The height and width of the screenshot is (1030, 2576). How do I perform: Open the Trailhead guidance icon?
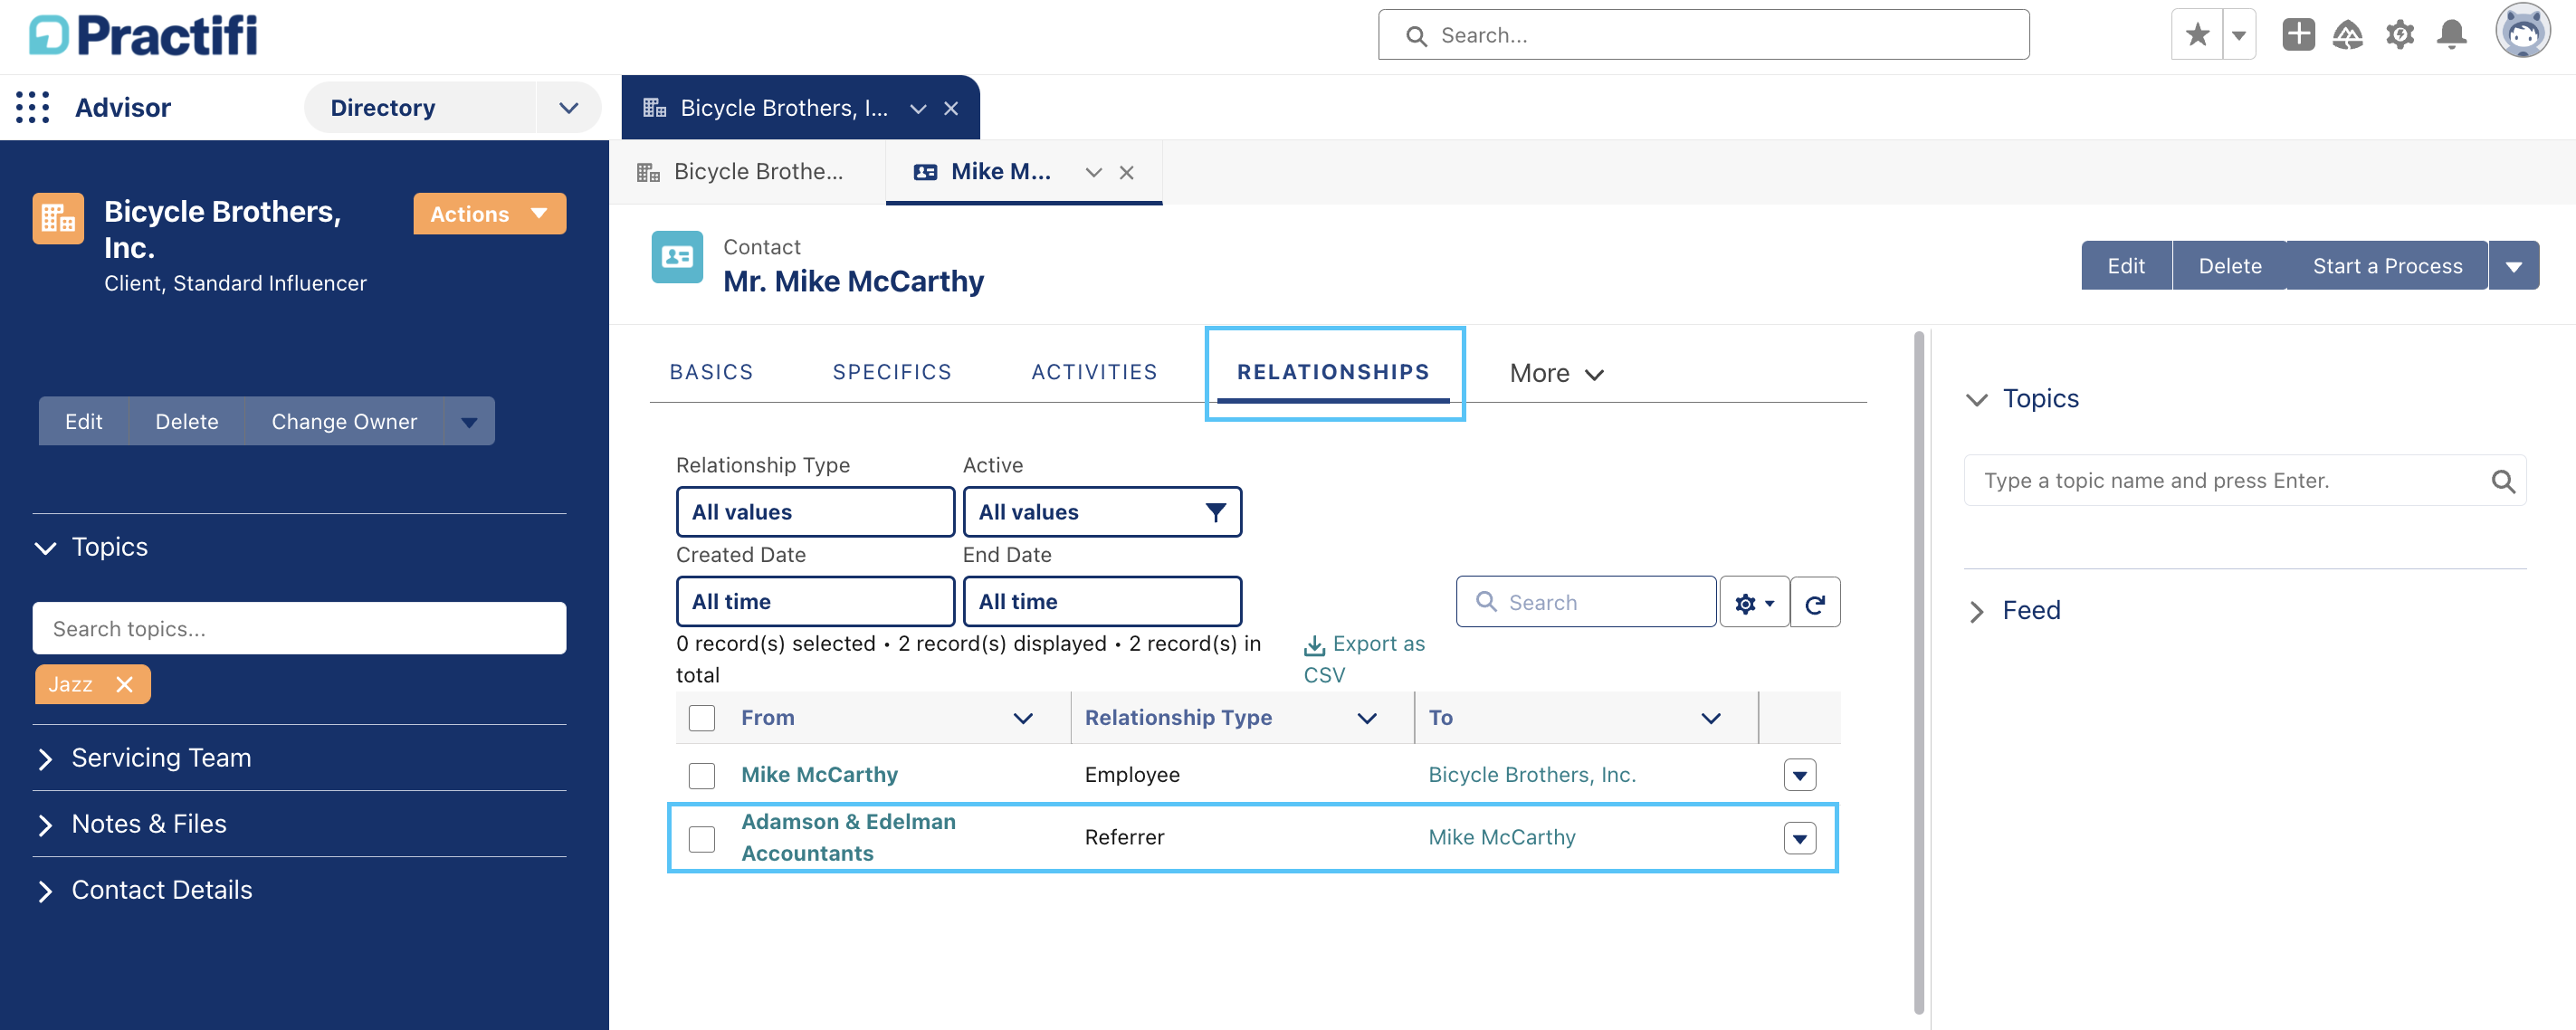tap(2348, 35)
